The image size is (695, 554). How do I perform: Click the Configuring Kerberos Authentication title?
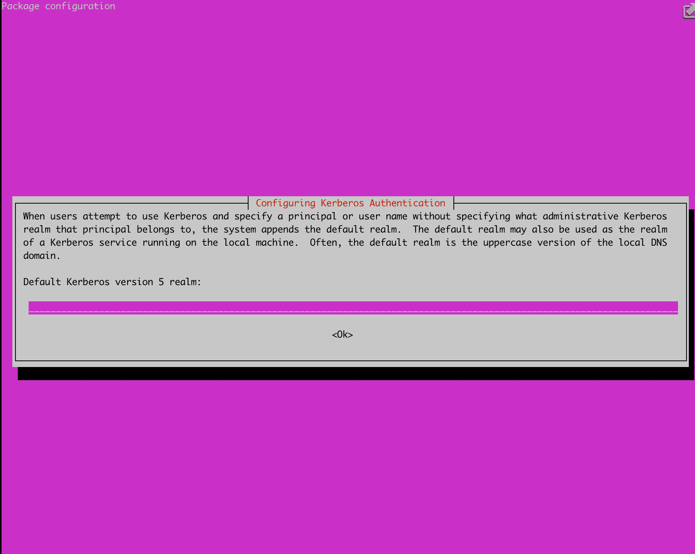[350, 203]
